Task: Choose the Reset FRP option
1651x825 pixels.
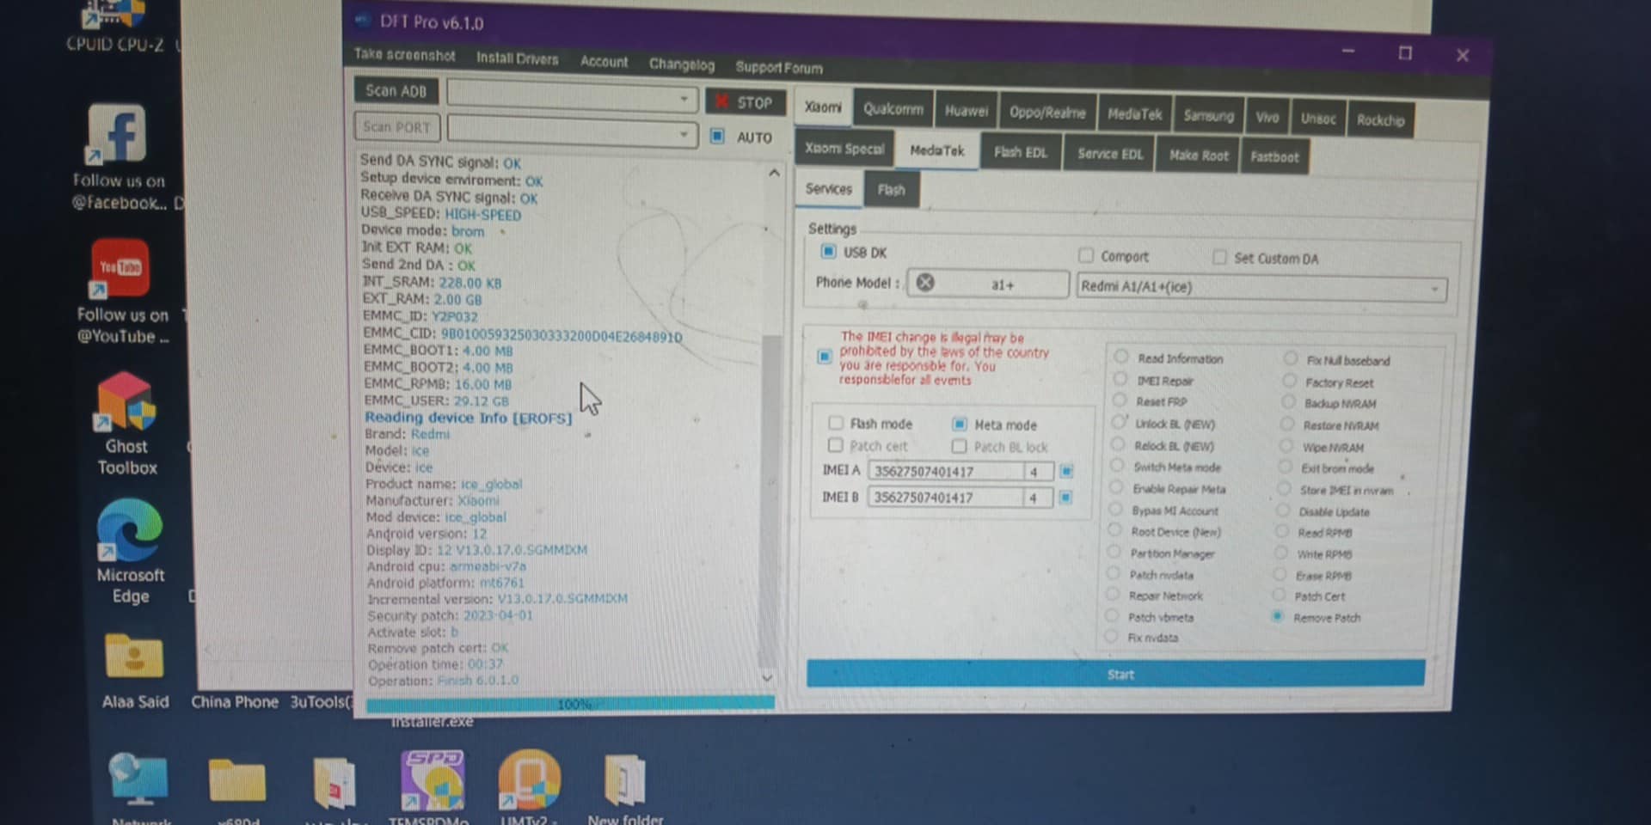Action: coord(1120,400)
